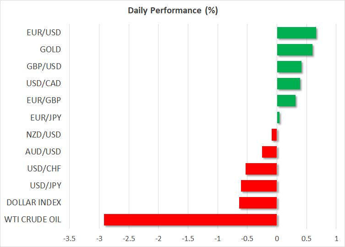Click the -3.5 axis tick label
The image size is (345, 247).
click(x=70, y=238)
